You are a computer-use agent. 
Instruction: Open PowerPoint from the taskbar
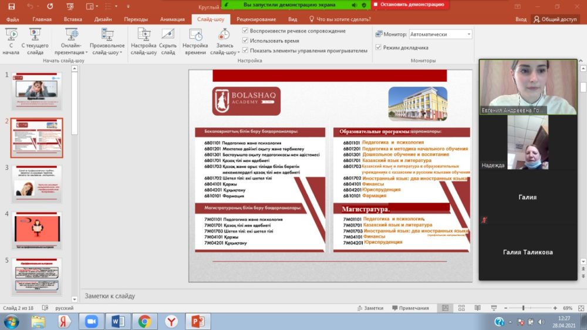[198, 322]
